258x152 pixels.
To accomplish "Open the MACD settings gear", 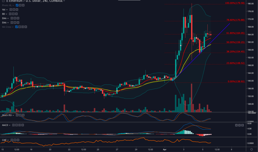I will pyautogui.click(x=17, y=125).
